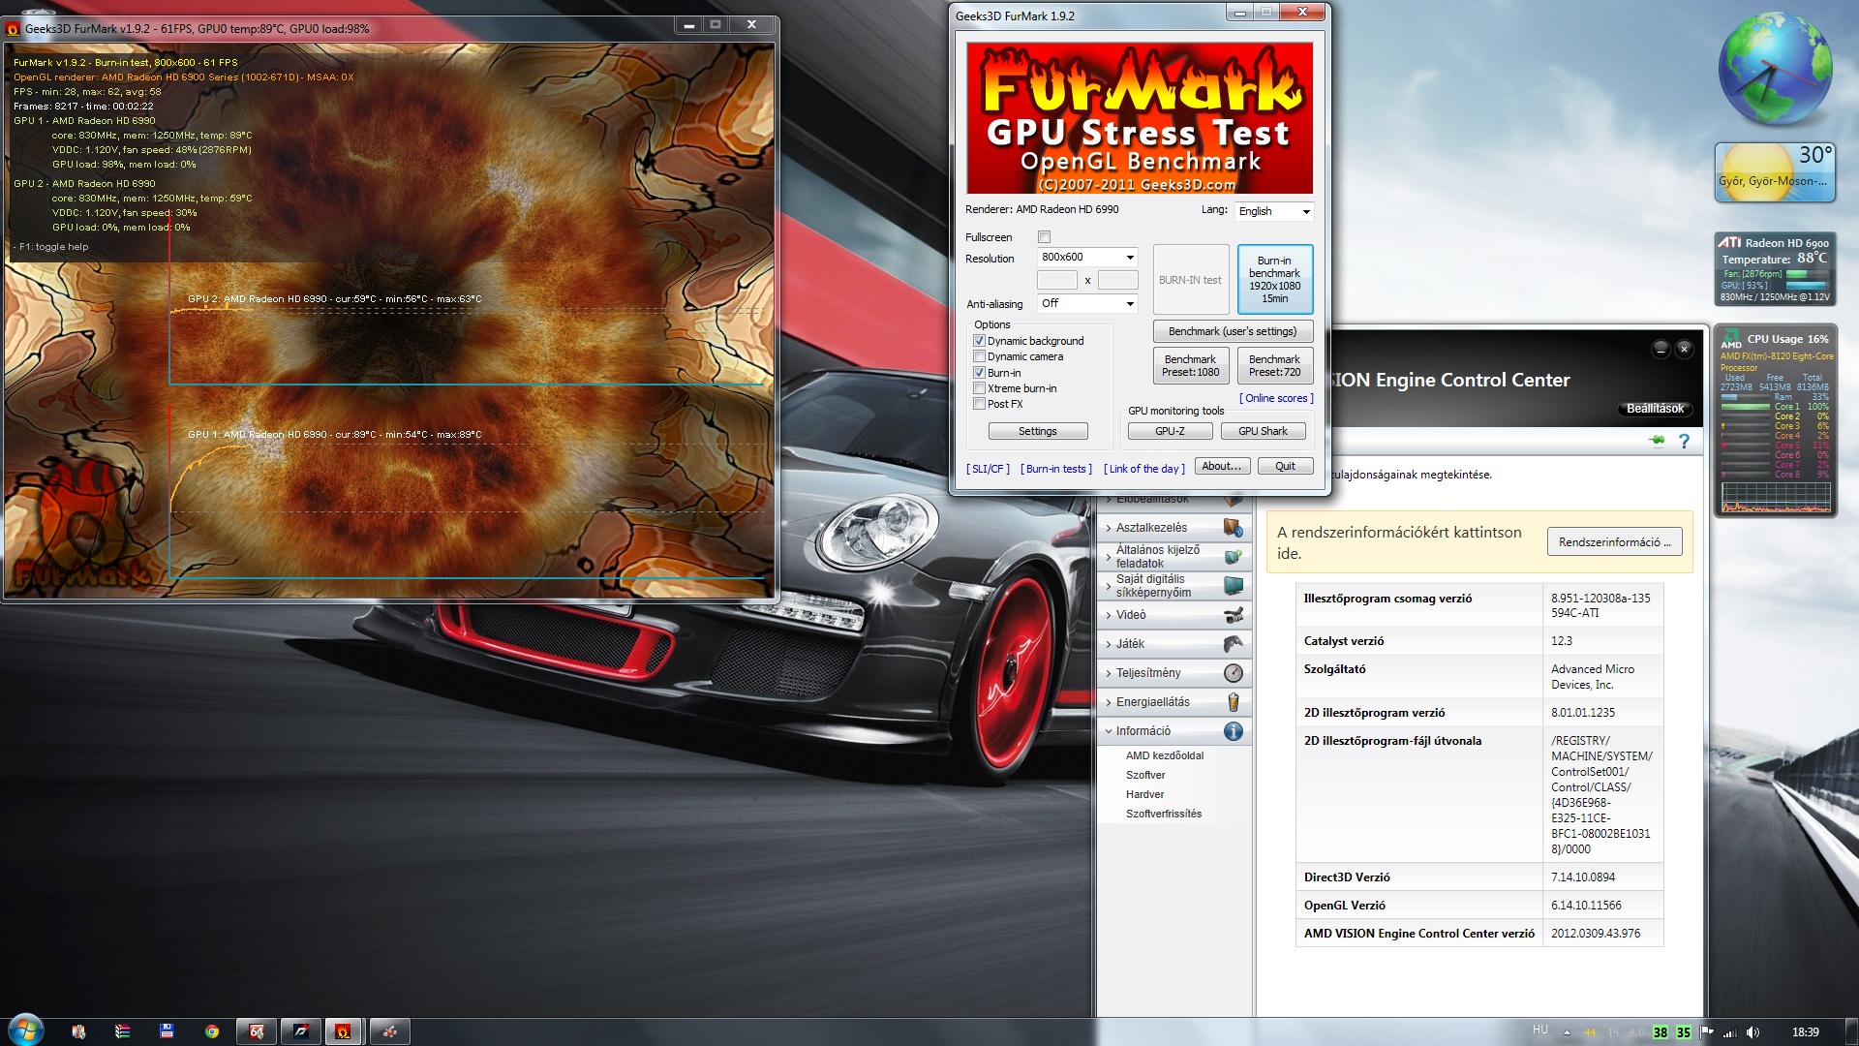The image size is (1859, 1046).
Task: Open FurMark Settings button
Action: 1037,431
